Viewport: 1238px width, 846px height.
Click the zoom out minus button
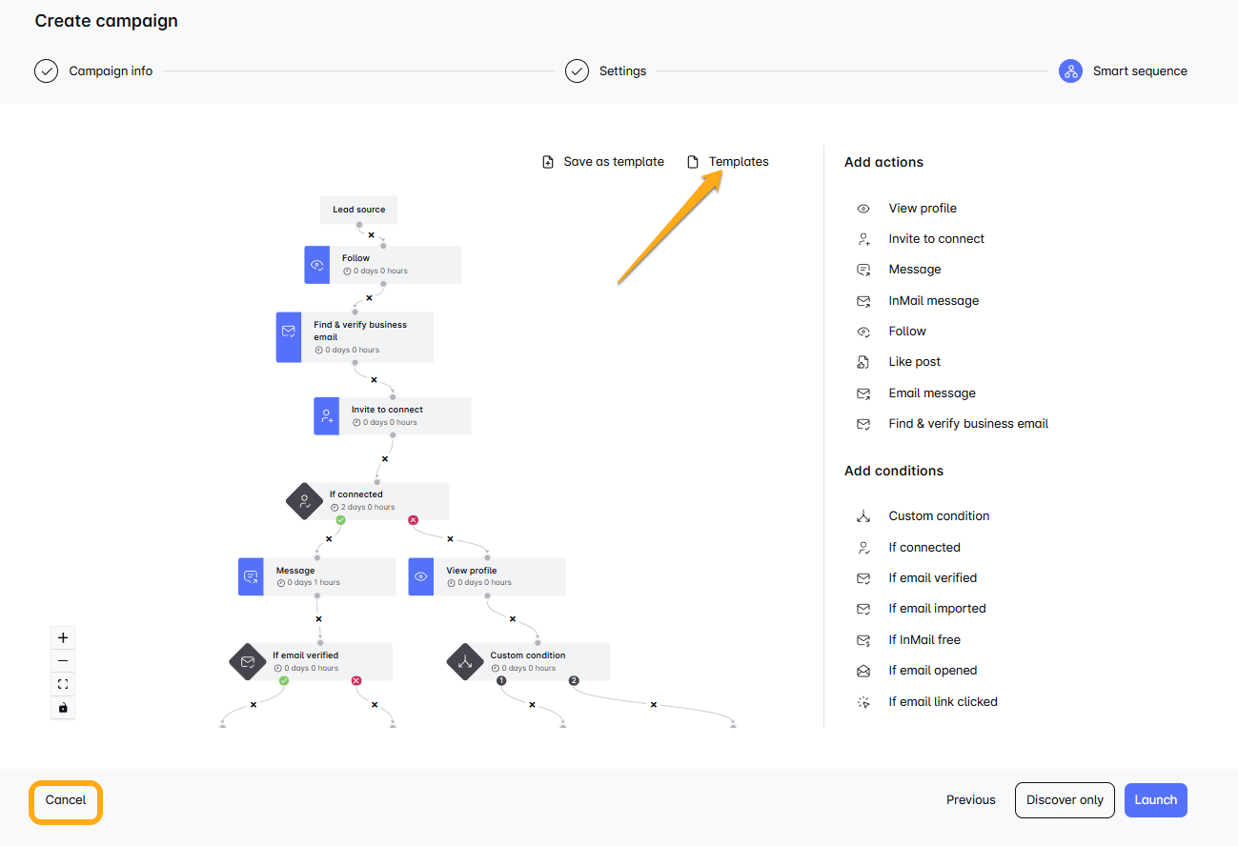pos(63,661)
